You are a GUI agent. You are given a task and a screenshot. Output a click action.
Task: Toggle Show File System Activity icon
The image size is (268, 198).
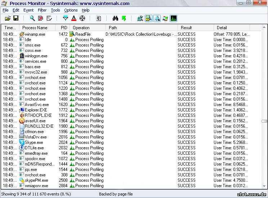[148, 18]
